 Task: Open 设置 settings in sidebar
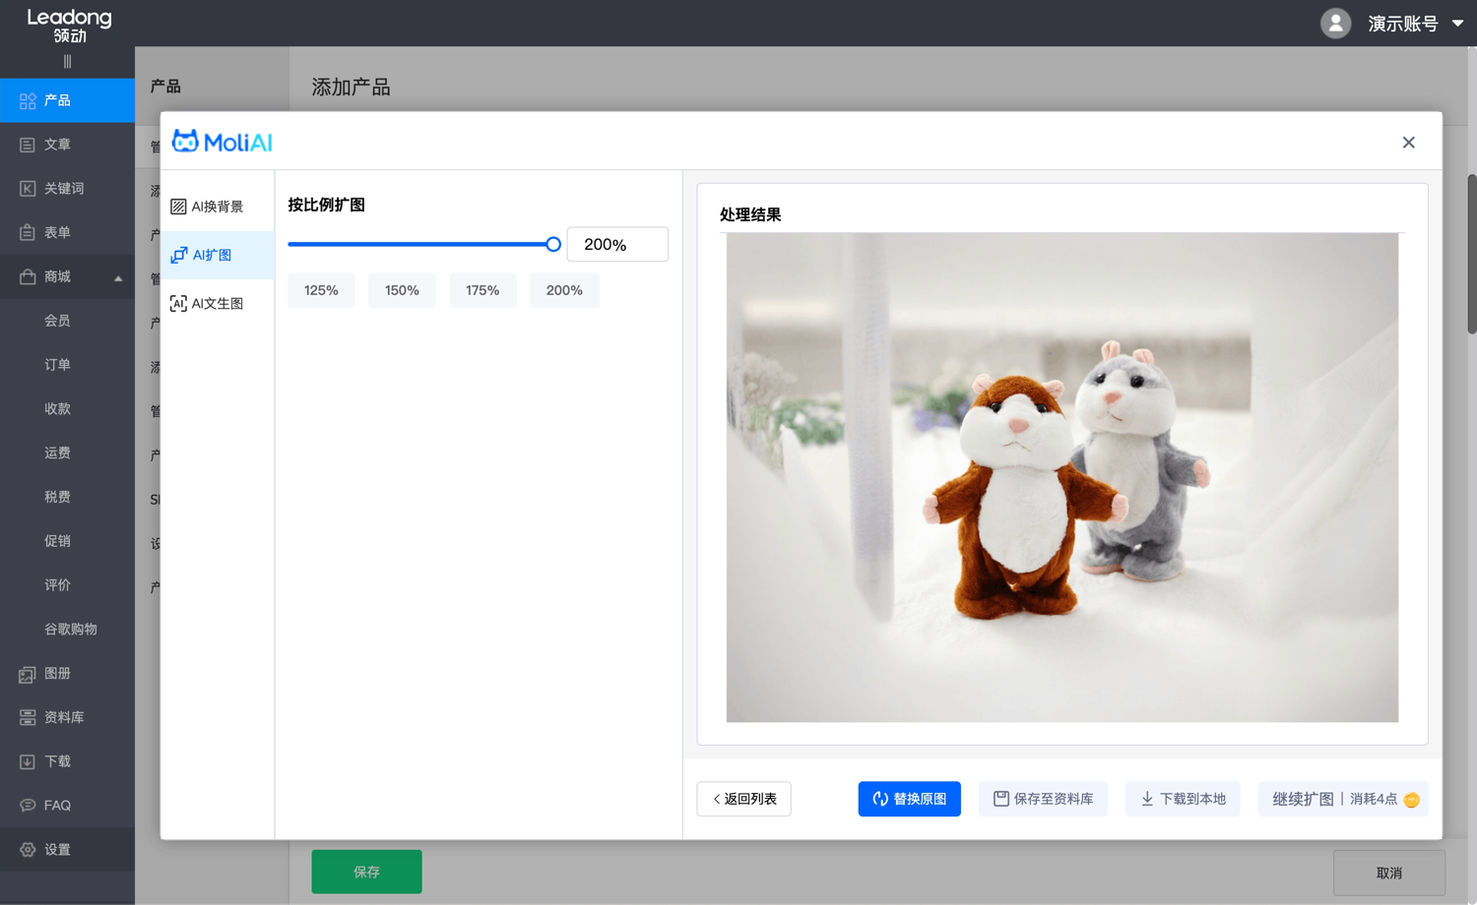click(56, 850)
